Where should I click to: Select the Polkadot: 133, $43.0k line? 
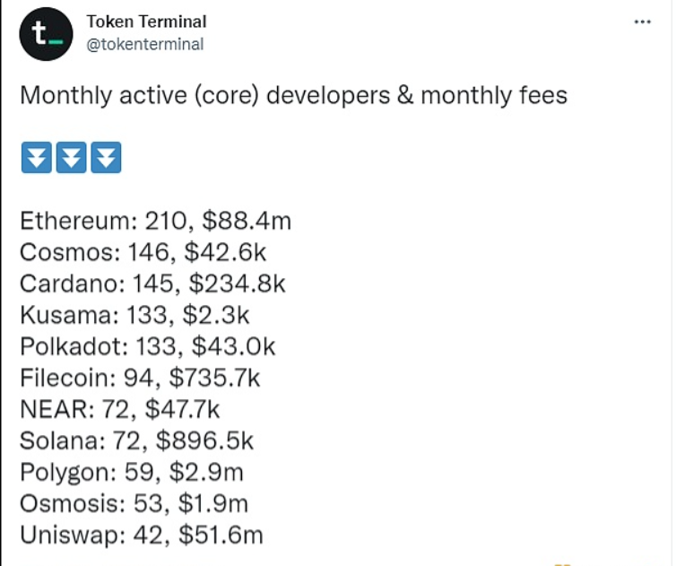[148, 346]
